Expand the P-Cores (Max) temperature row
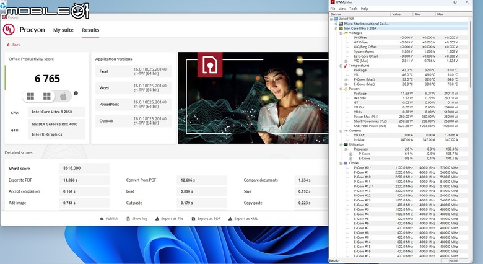Viewport: 483px width, 264px height. coord(346,79)
